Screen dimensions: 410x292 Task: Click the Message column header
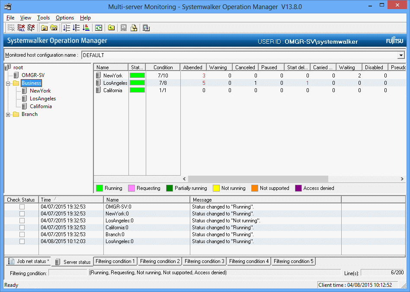coord(266,199)
